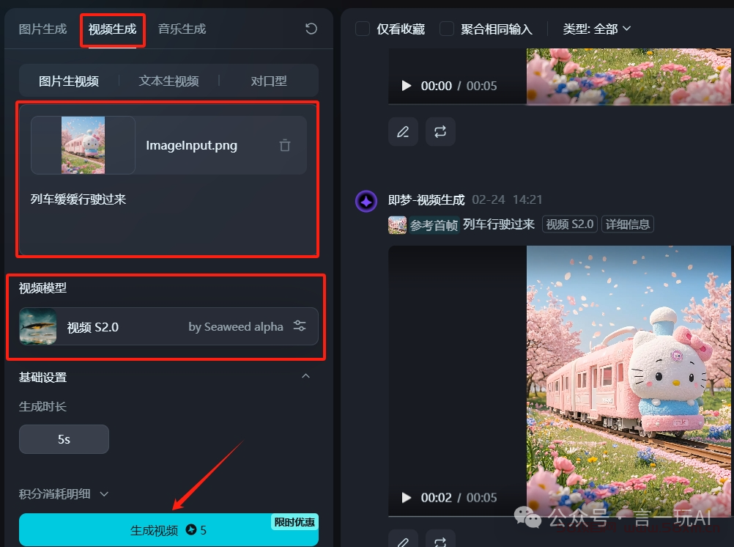Click the reset icon beside 音乐生成 tab
Screen dimensions: 734x547
click(311, 29)
